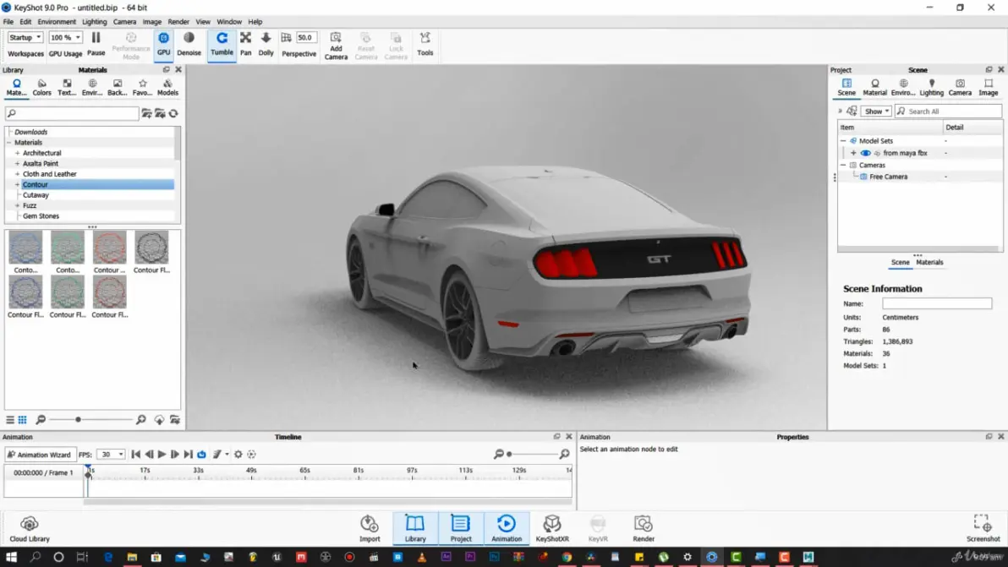
Task: Switch library to grid view
Action: coord(23,420)
